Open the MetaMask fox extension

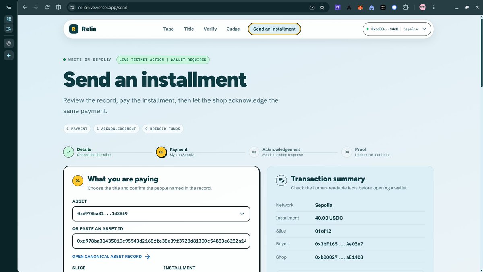[361, 7]
